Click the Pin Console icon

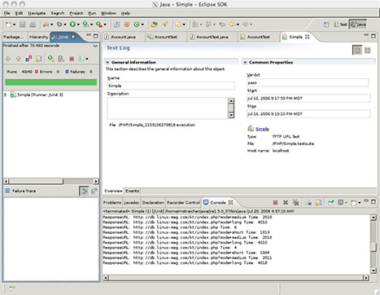click(330, 202)
